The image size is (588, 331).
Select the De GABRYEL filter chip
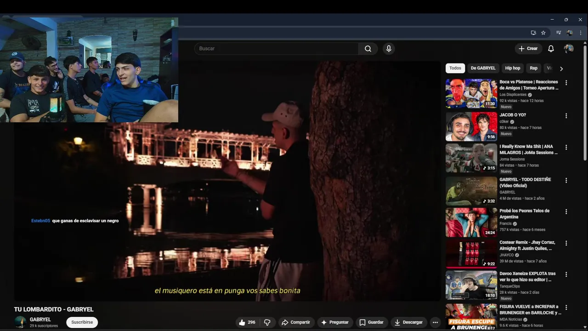(x=483, y=68)
